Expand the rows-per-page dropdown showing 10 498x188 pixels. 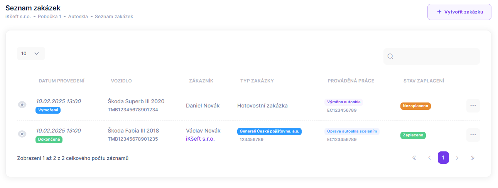(31, 54)
